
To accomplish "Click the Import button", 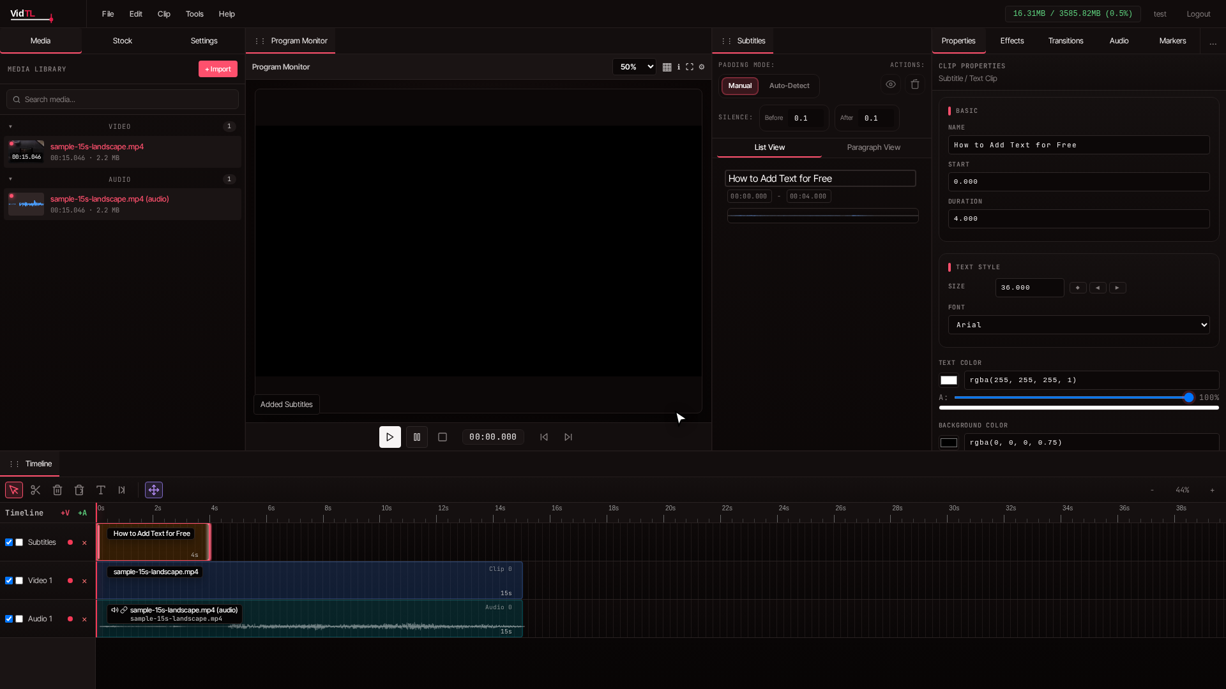I will click(218, 69).
